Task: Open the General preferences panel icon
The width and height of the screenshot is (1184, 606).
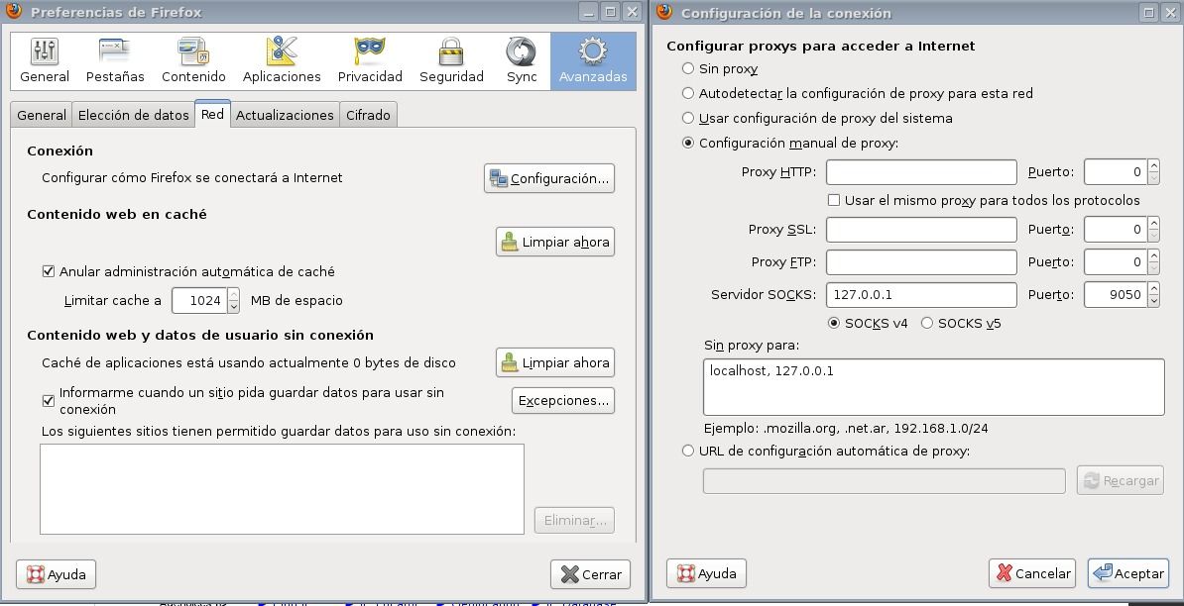Action: [45, 60]
